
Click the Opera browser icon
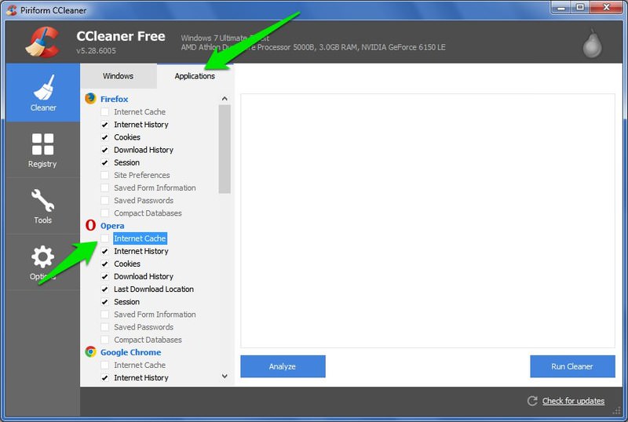90,225
